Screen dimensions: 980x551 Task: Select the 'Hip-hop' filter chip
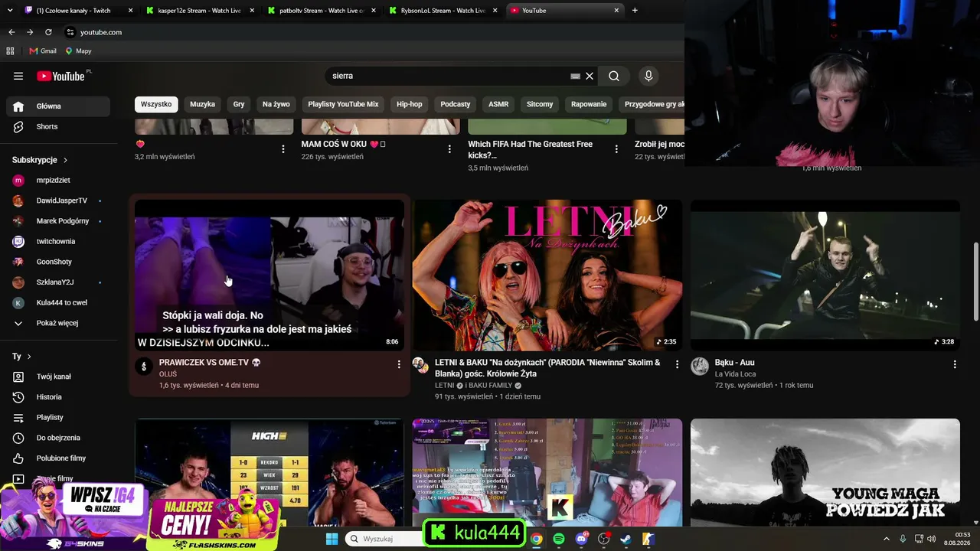(x=410, y=104)
